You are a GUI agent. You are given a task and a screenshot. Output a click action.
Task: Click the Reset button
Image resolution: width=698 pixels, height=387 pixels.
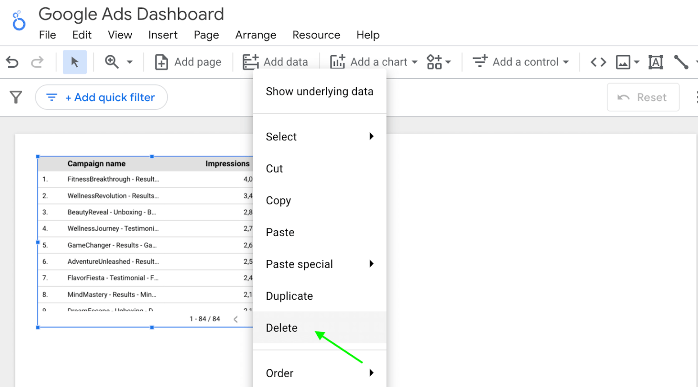coord(643,97)
